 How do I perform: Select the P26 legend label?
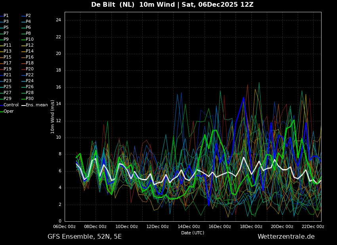(x=30, y=87)
